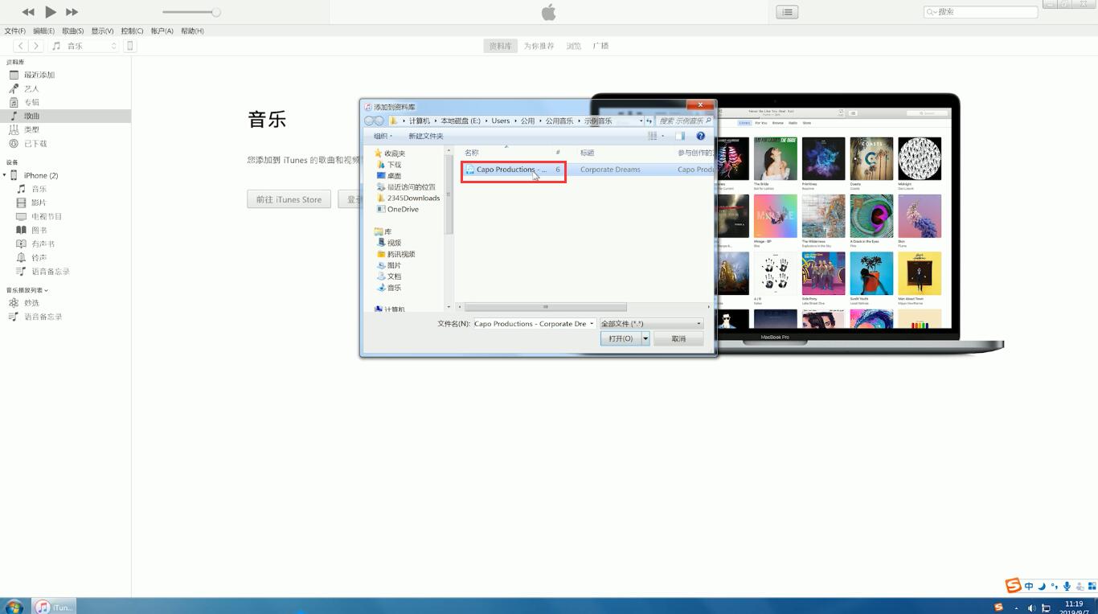Click 公用音乐 in the dialog address path
The height and width of the screenshot is (614, 1098).
point(559,121)
